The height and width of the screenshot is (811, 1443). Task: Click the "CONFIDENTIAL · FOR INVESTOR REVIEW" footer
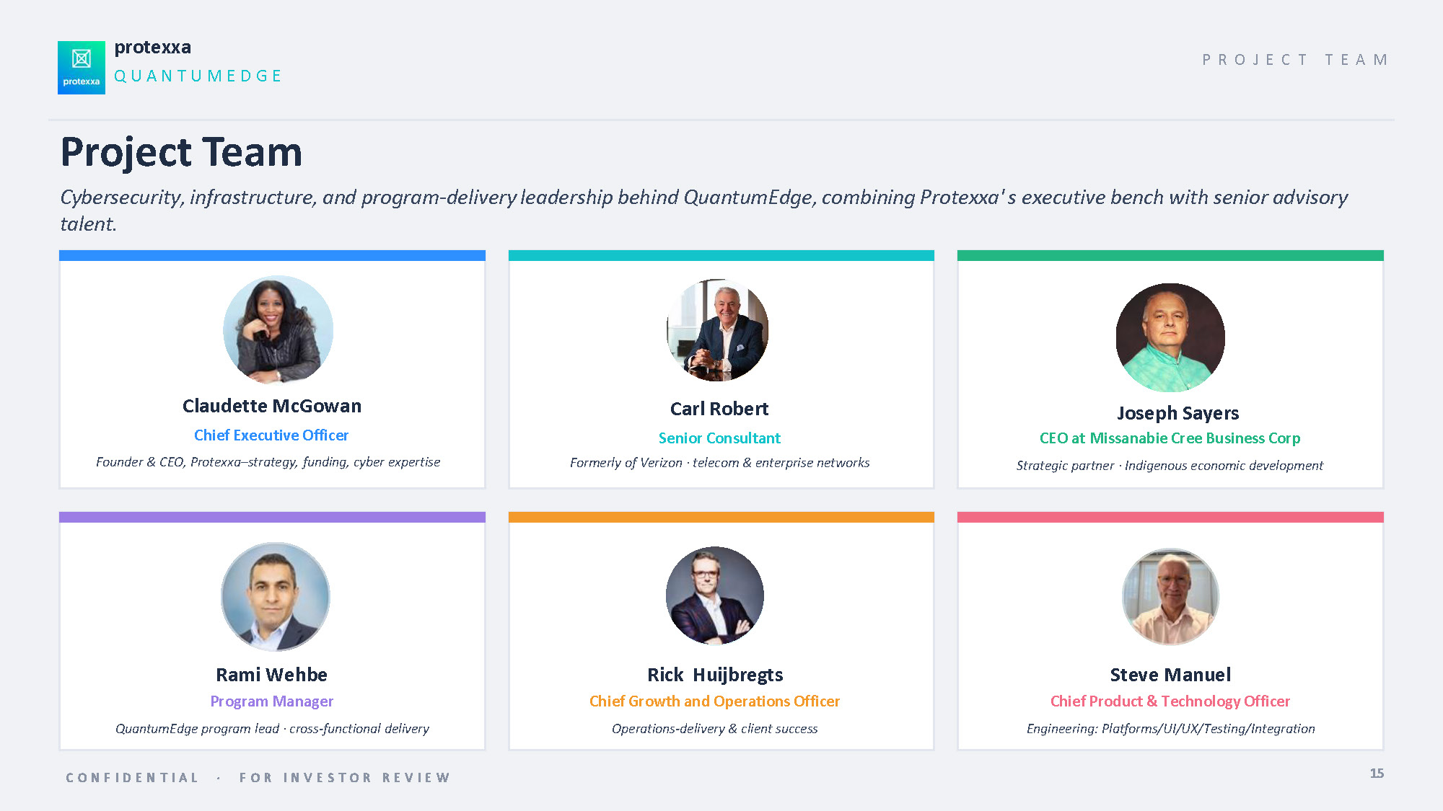point(258,778)
